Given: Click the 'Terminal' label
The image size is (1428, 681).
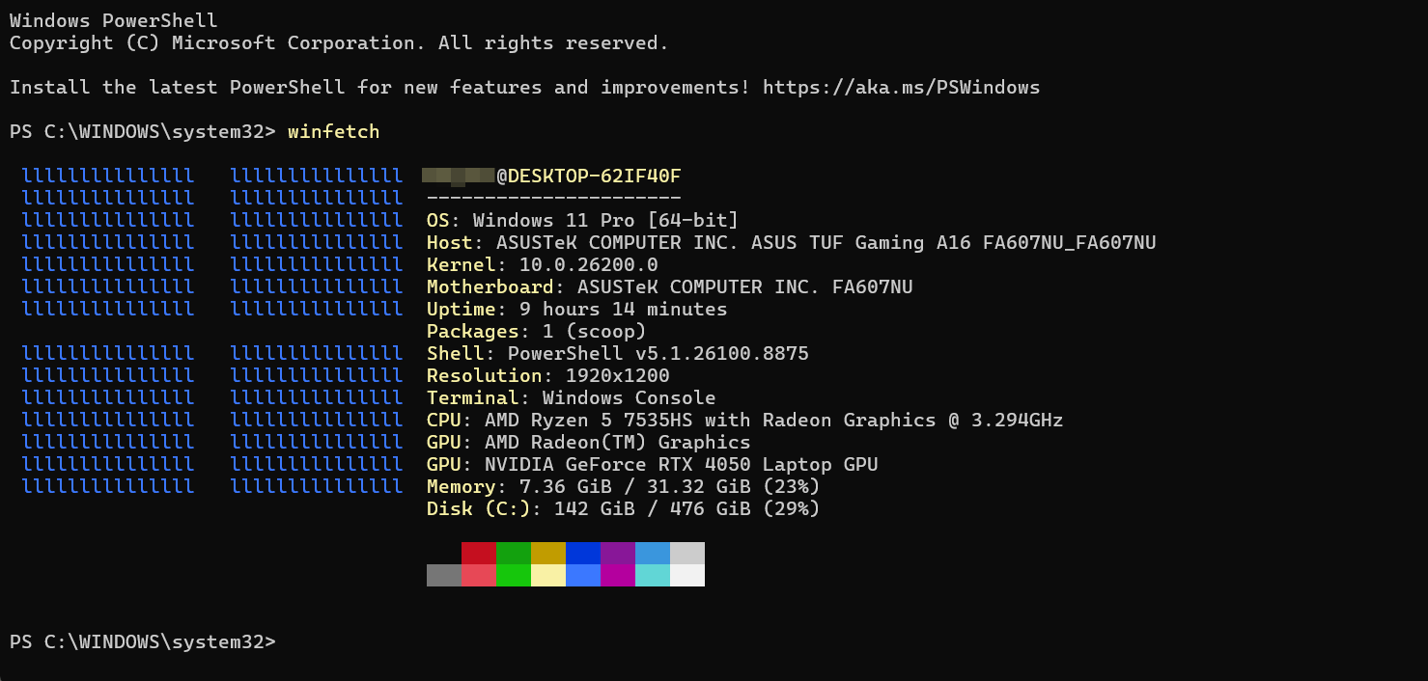Looking at the screenshot, I should (x=473, y=398).
